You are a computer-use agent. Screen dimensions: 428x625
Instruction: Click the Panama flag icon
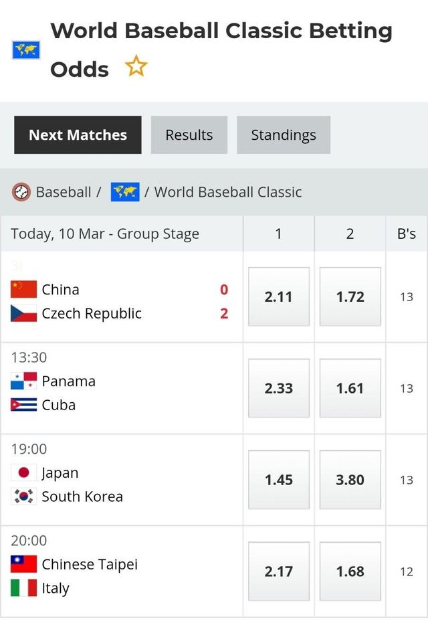pyautogui.click(x=23, y=381)
